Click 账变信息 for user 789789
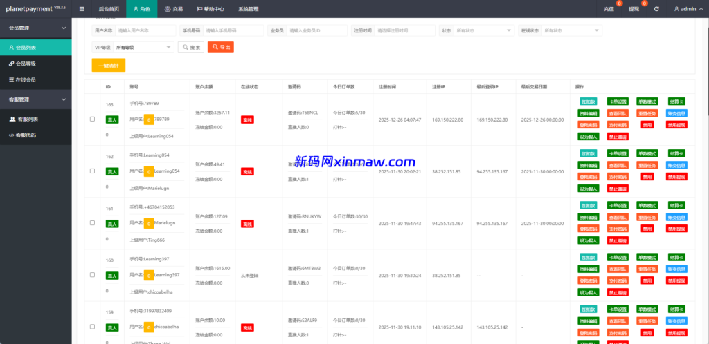 pos(676,113)
